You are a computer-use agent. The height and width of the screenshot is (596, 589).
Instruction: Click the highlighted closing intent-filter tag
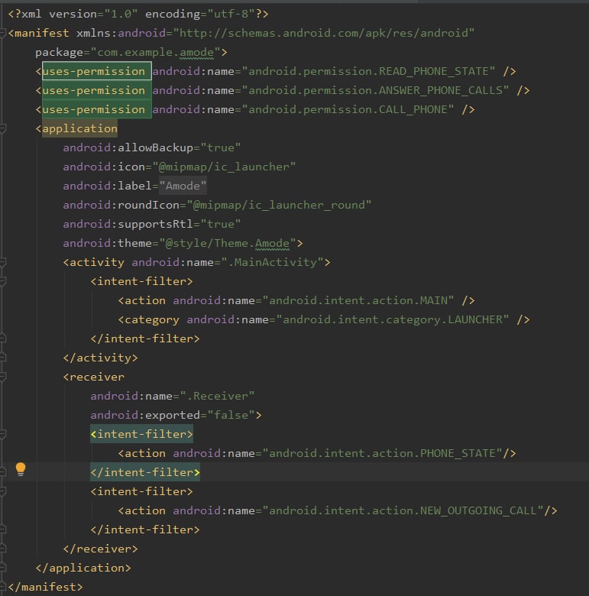click(x=145, y=472)
